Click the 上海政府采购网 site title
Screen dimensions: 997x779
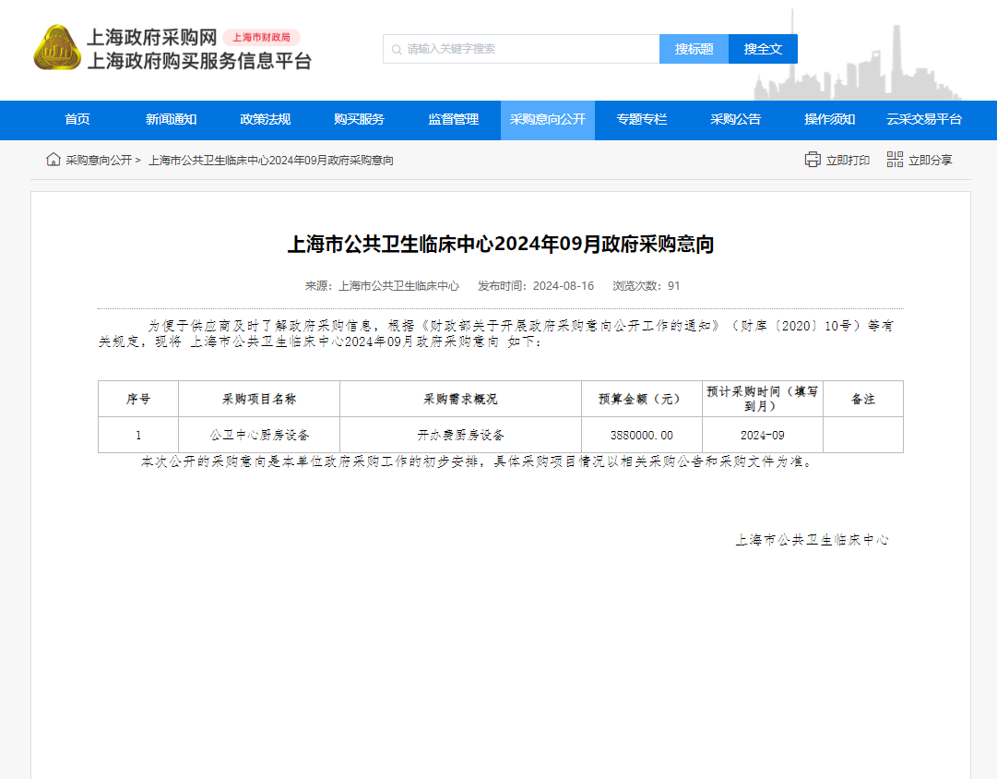152,38
